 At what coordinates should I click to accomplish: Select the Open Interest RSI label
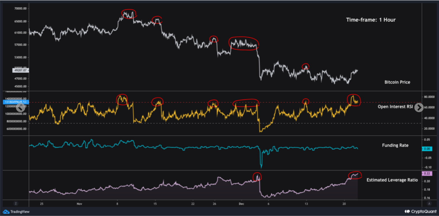(x=395, y=107)
